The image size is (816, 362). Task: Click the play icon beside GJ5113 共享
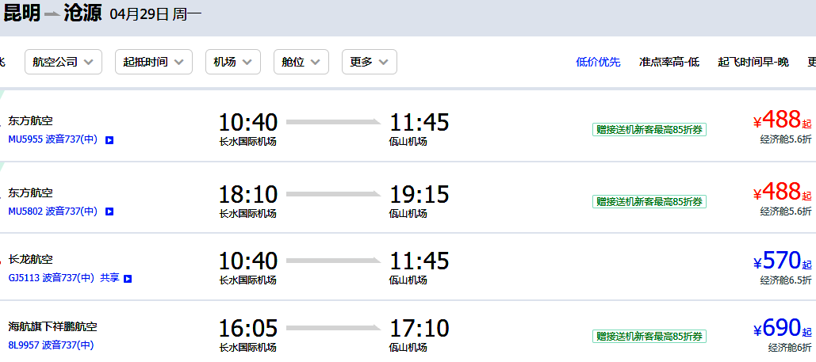(128, 279)
